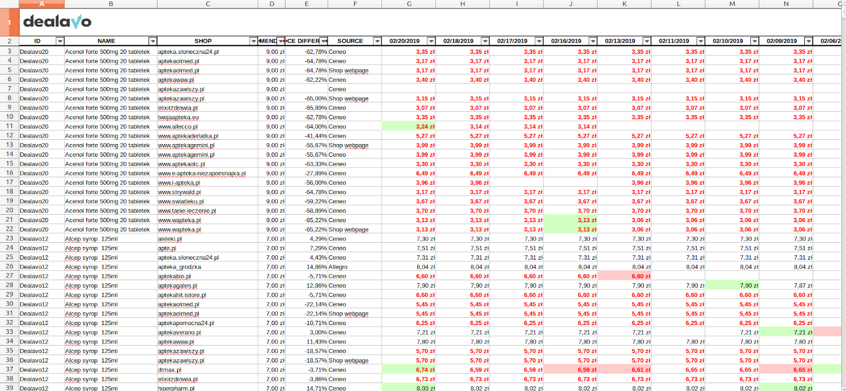Select the aptekahit.istore.pl shop cell
846x391 pixels.
coord(207,295)
